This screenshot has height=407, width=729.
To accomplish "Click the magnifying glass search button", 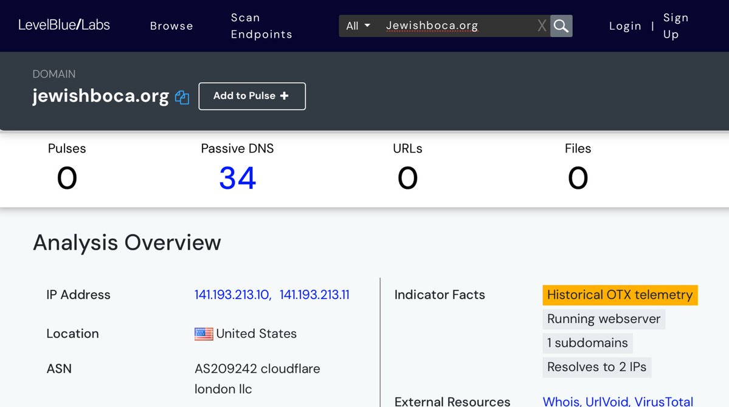I will pos(561,26).
